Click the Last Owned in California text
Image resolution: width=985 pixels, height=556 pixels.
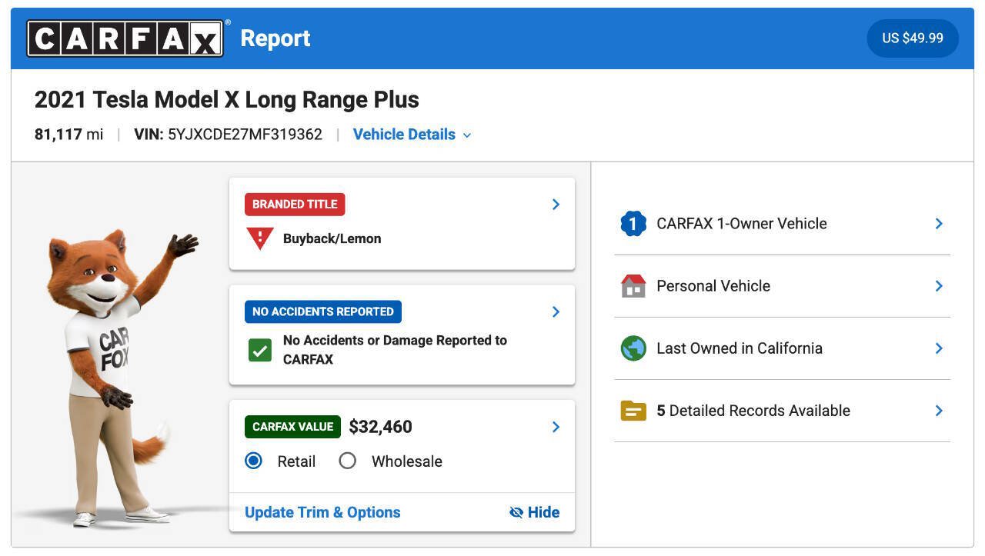tap(740, 348)
